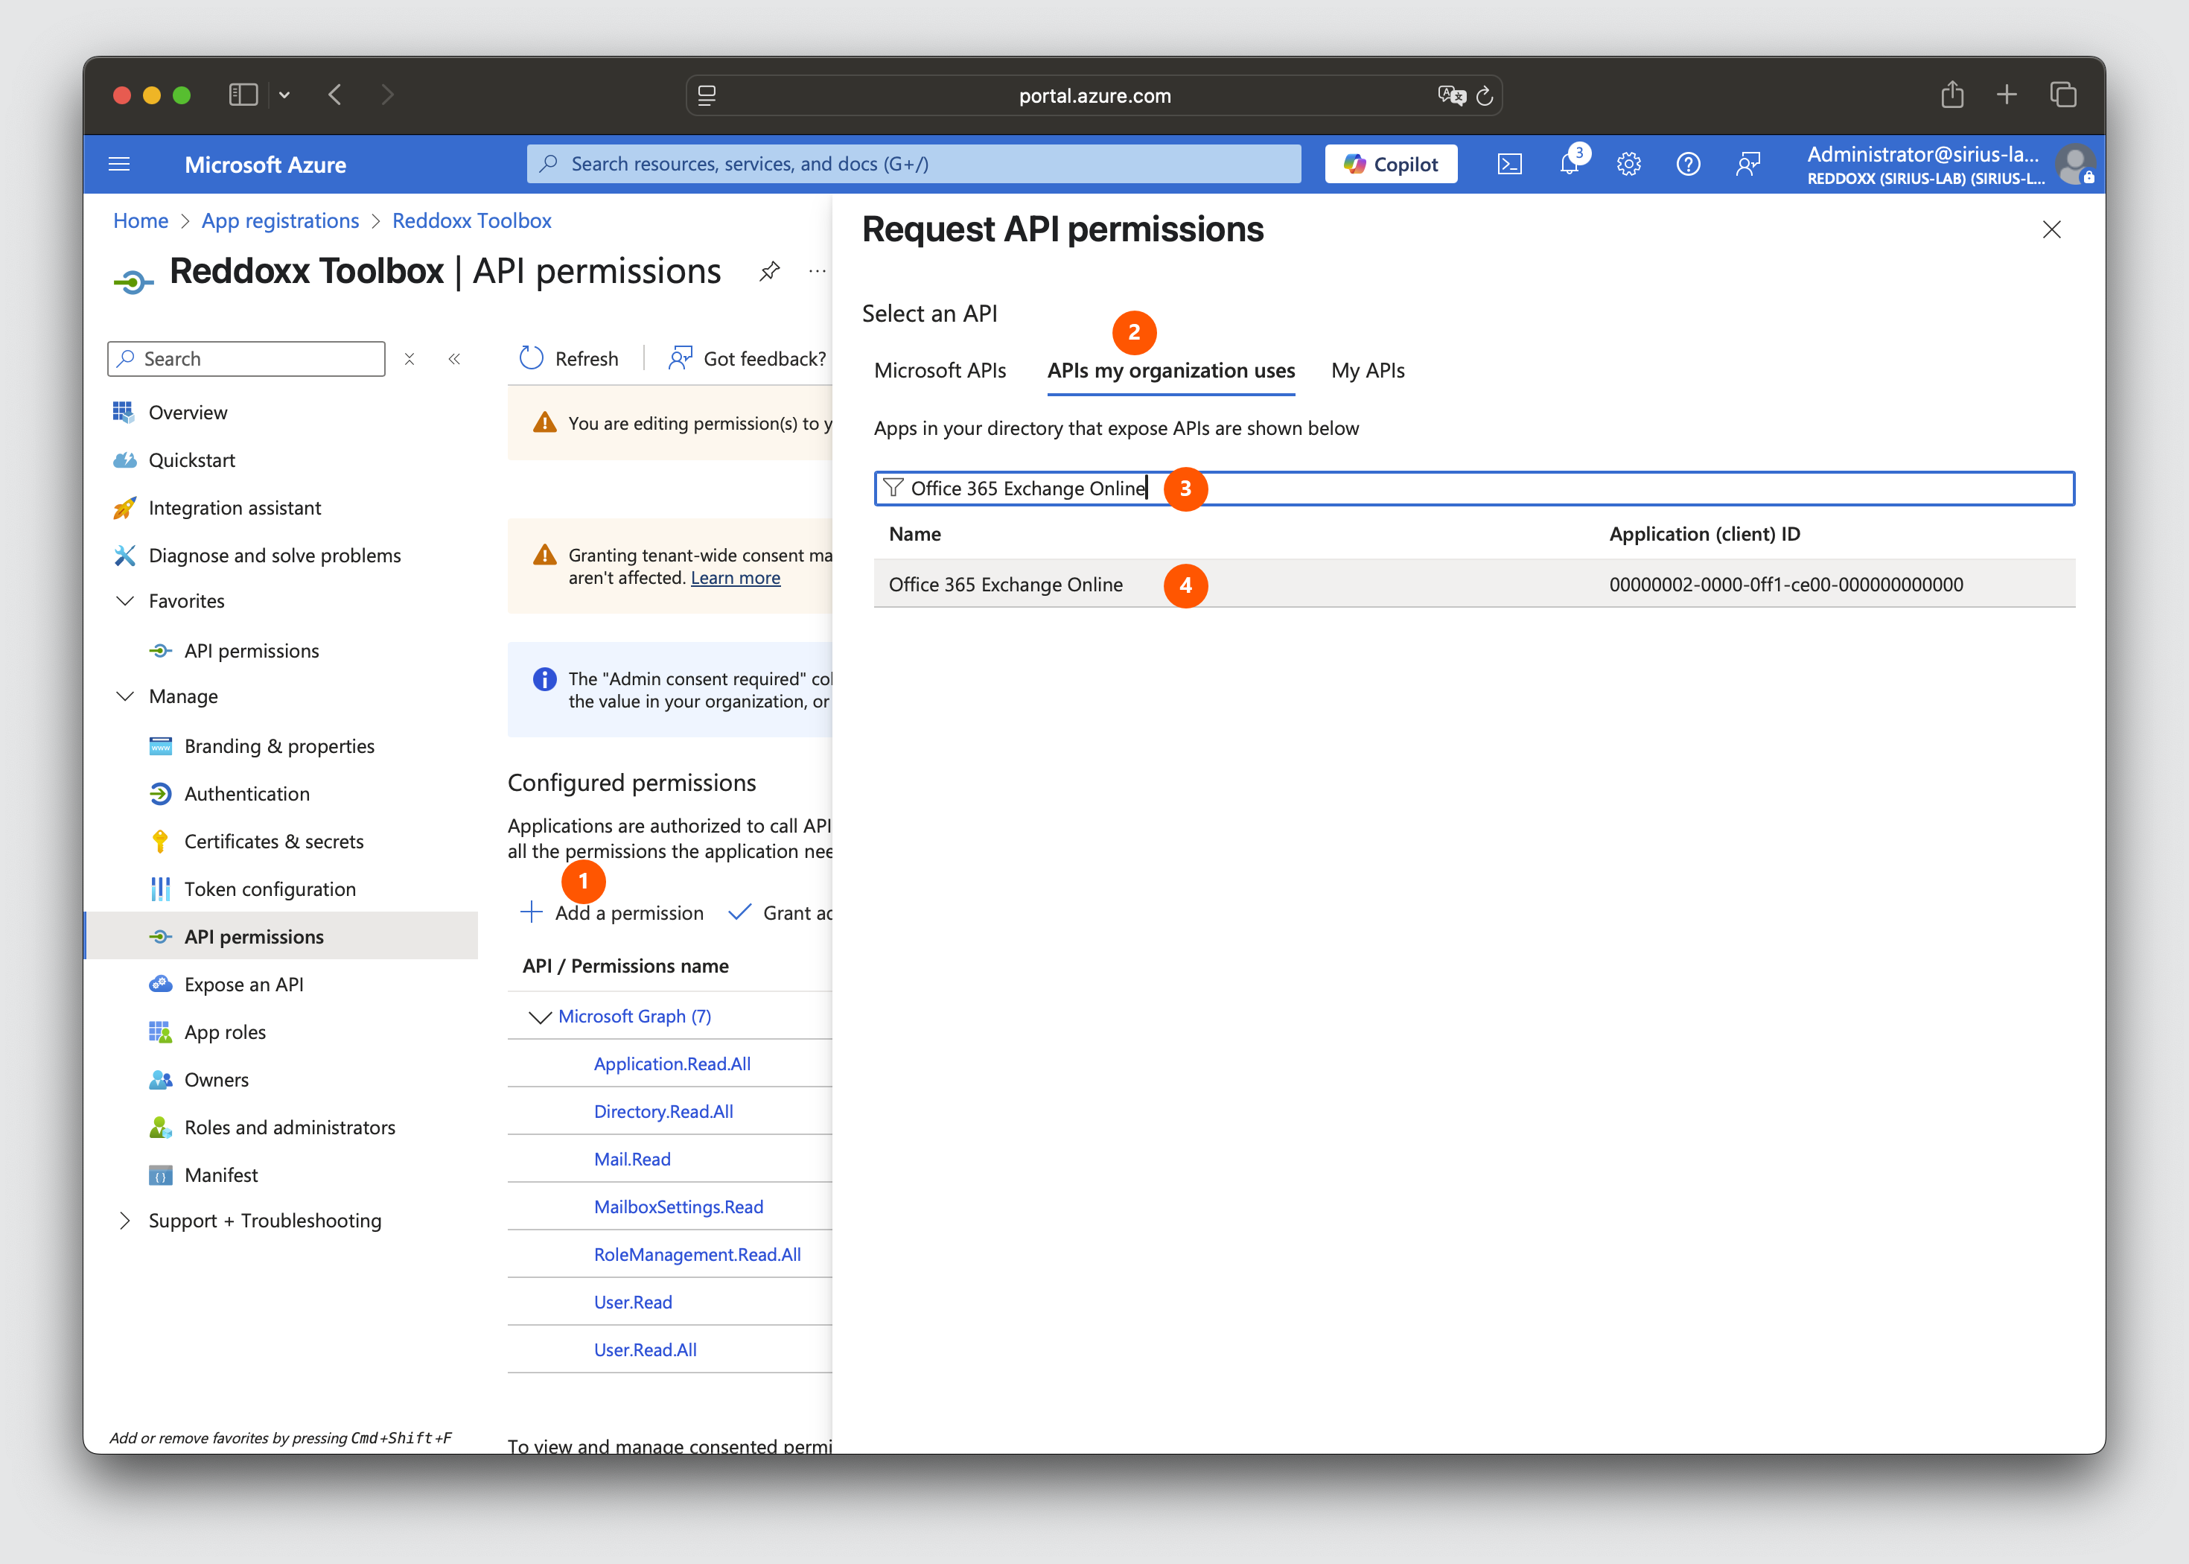Click the Reddoxx Toolbox breadcrumb
The height and width of the screenshot is (1564, 2189).
click(x=472, y=220)
